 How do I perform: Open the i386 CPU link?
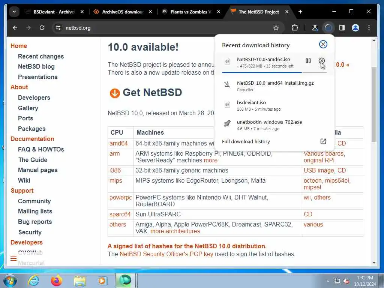pyautogui.click(x=115, y=171)
